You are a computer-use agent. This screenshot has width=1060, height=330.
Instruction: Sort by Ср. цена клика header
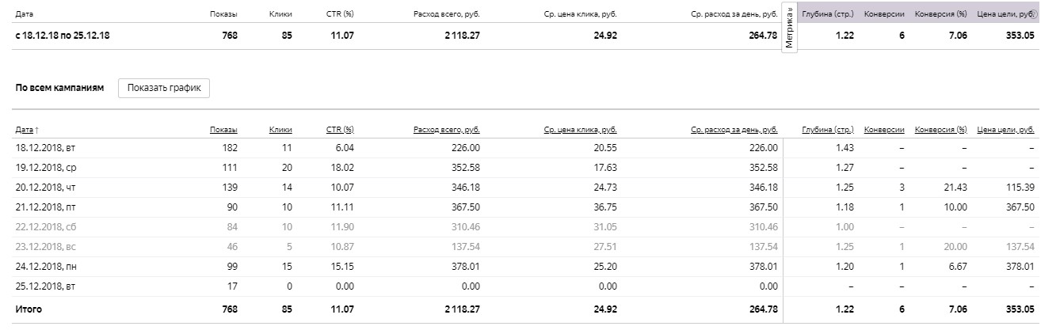[580, 129]
